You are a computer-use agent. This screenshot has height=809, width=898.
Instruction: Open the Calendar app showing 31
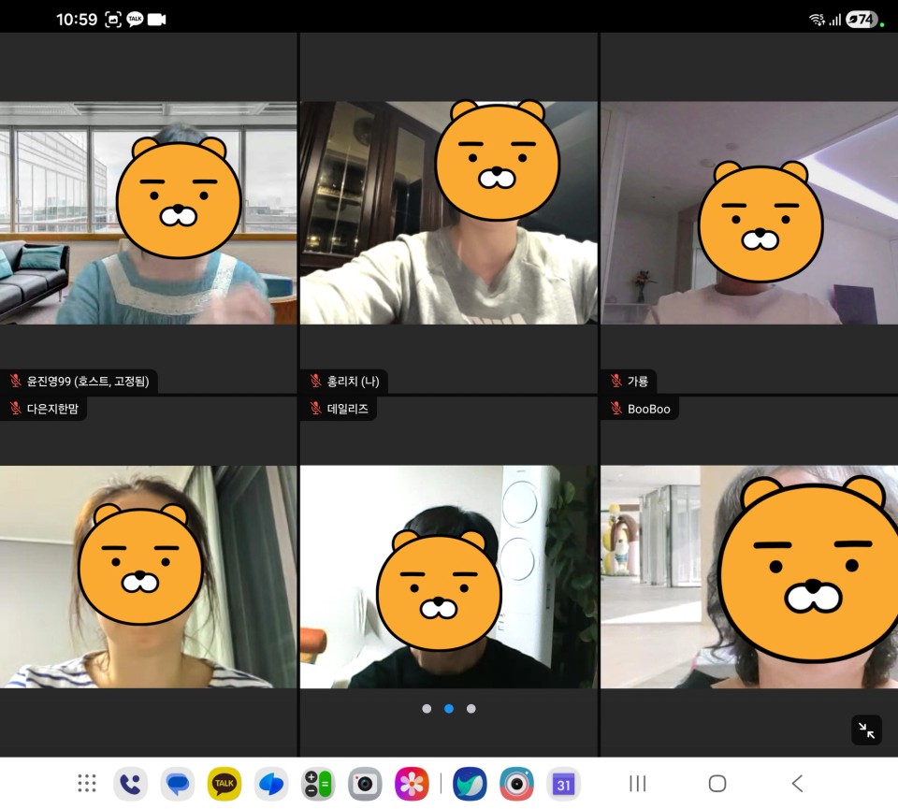click(563, 784)
